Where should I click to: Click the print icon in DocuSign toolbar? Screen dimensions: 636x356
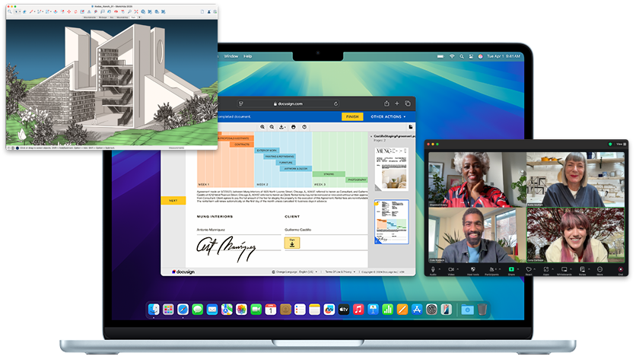click(293, 127)
